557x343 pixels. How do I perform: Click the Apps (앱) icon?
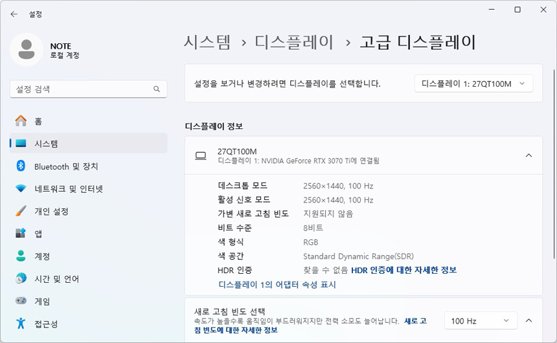pos(21,234)
